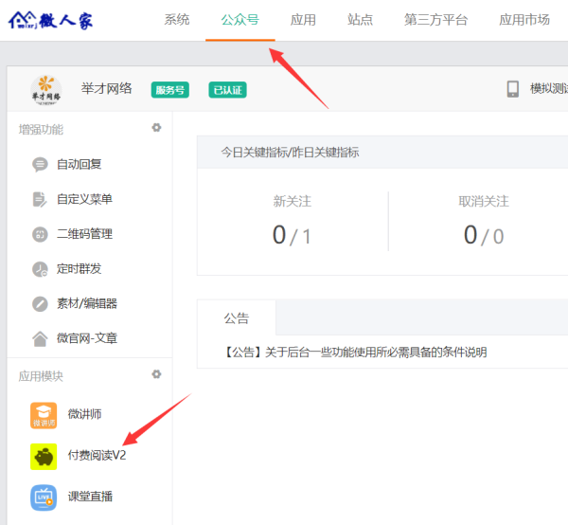
Task: Click the 微官网-文章 house icon
Action: coord(40,338)
